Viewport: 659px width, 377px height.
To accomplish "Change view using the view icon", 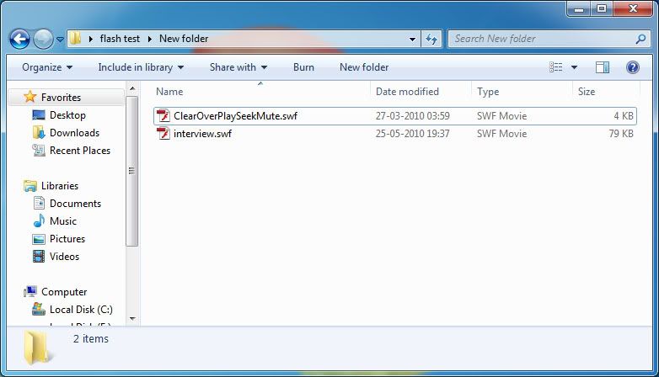I will [x=555, y=67].
